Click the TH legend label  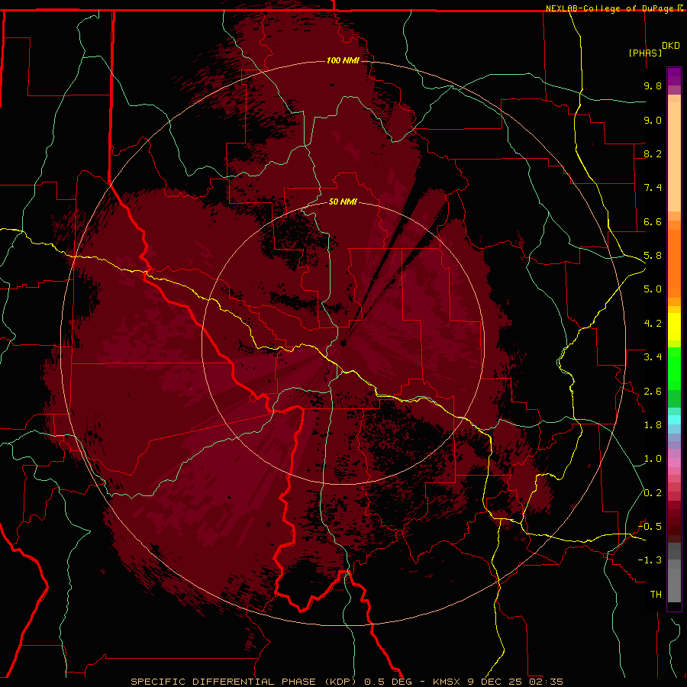point(656,595)
